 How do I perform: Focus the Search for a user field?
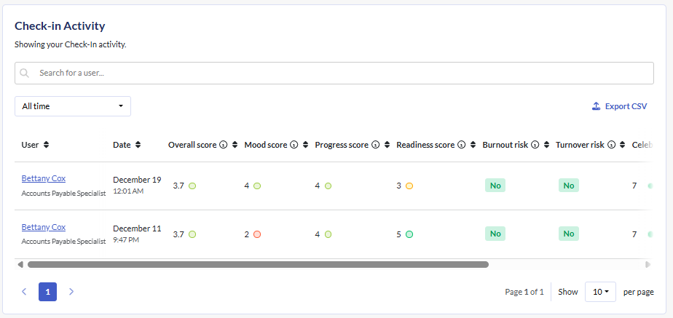pos(342,73)
